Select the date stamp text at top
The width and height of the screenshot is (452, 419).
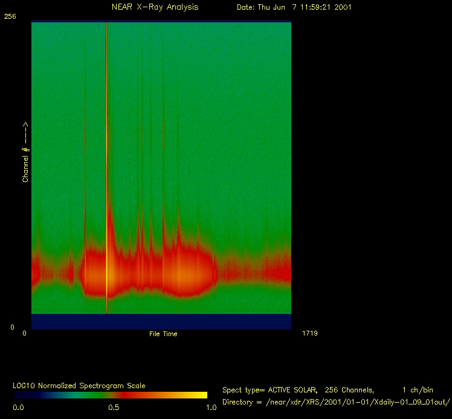(294, 7)
